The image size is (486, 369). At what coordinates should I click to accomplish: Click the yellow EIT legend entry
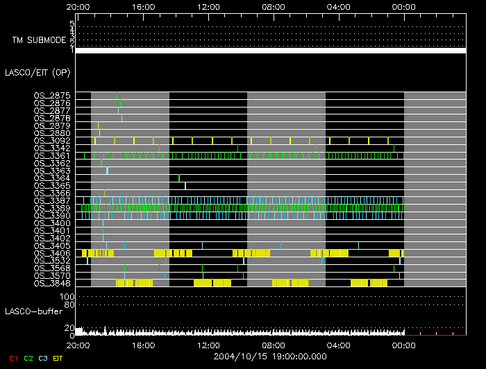[58, 359]
